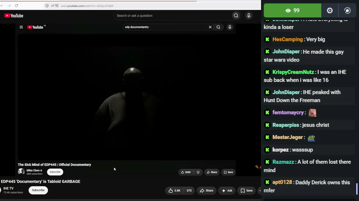Open chat settings gear icon

330,11
